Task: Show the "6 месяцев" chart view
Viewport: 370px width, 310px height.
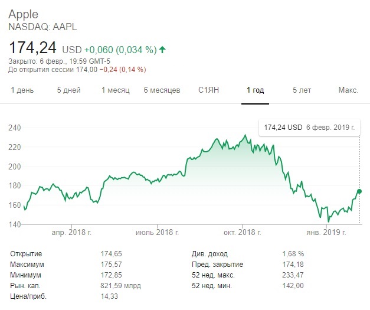Action: click(x=162, y=90)
